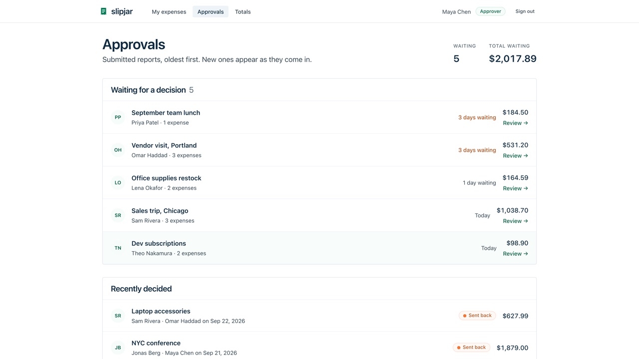Click the slipjar receipt logo icon
Image resolution: width=639 pixels, height=359 pixels.
(x=104, y=11)
